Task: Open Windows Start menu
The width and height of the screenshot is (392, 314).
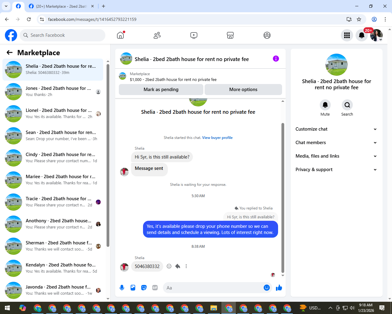Action: (7, 308)
